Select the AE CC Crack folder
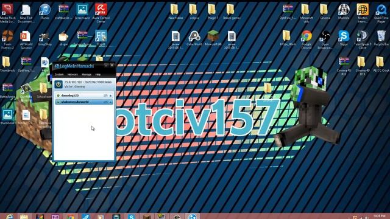390x219 pixels. coord(381,64)
